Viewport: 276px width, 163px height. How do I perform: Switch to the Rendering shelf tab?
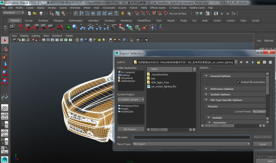click(126, 20)
